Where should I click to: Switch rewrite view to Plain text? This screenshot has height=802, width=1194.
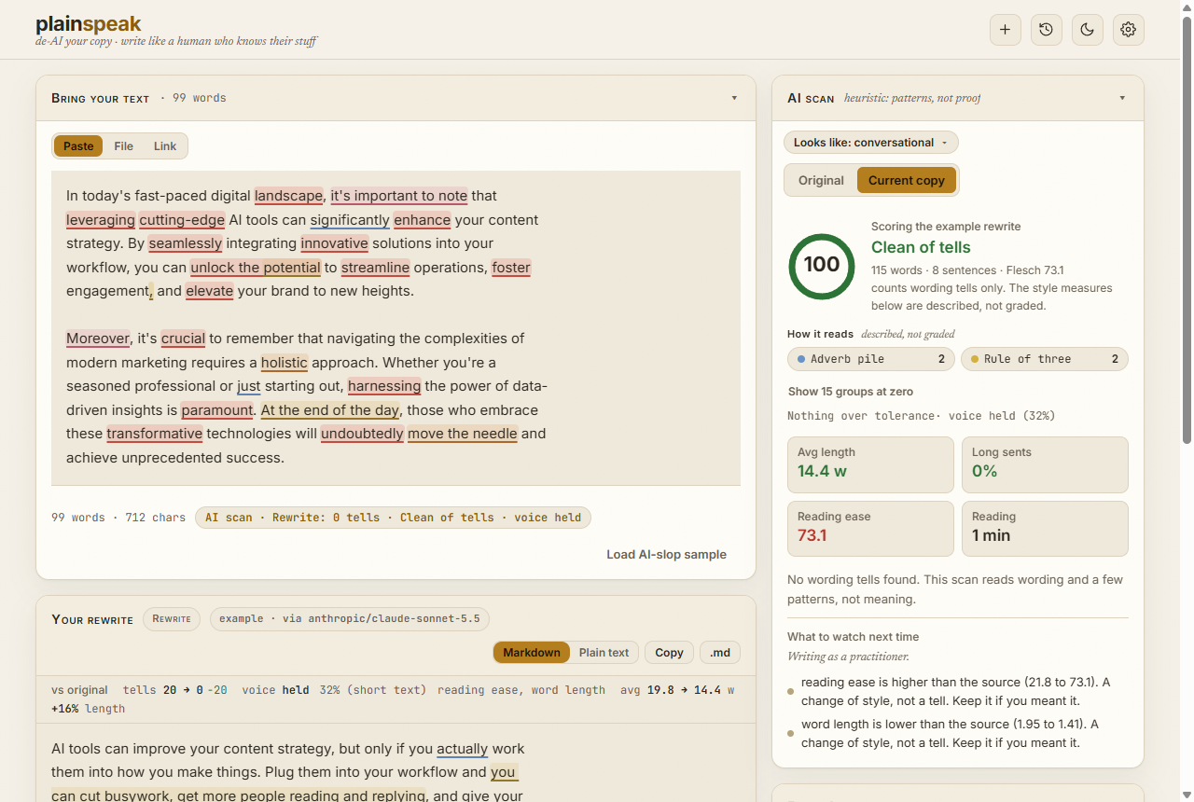[604, 653]
